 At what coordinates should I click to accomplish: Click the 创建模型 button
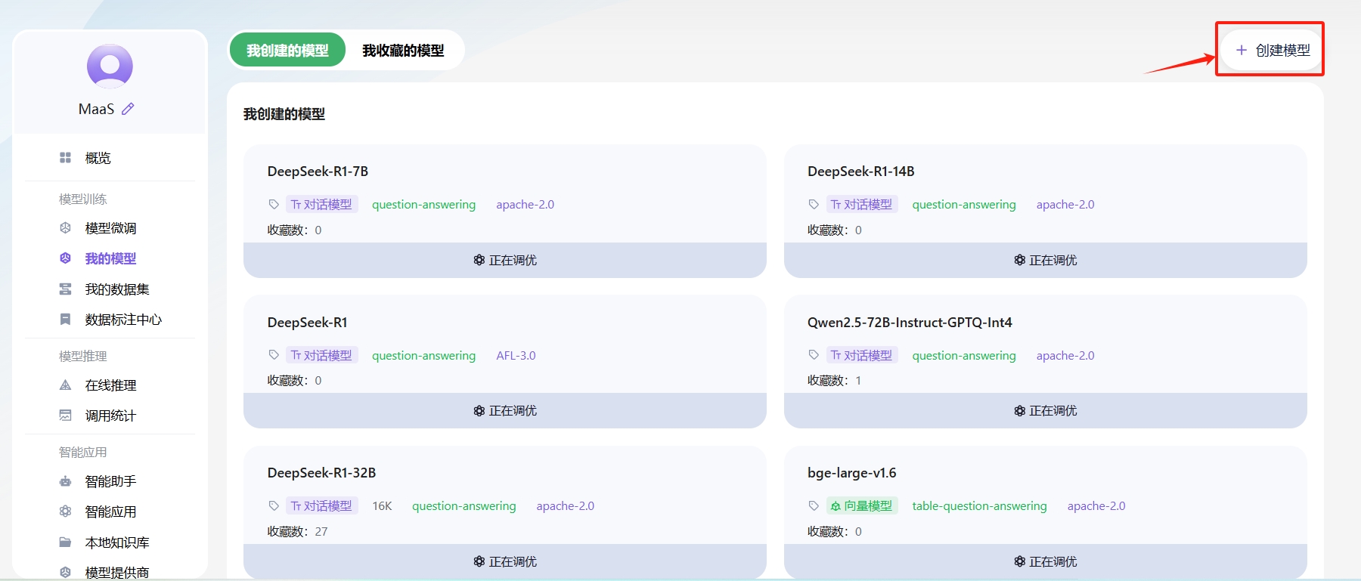click(1271, 50)
